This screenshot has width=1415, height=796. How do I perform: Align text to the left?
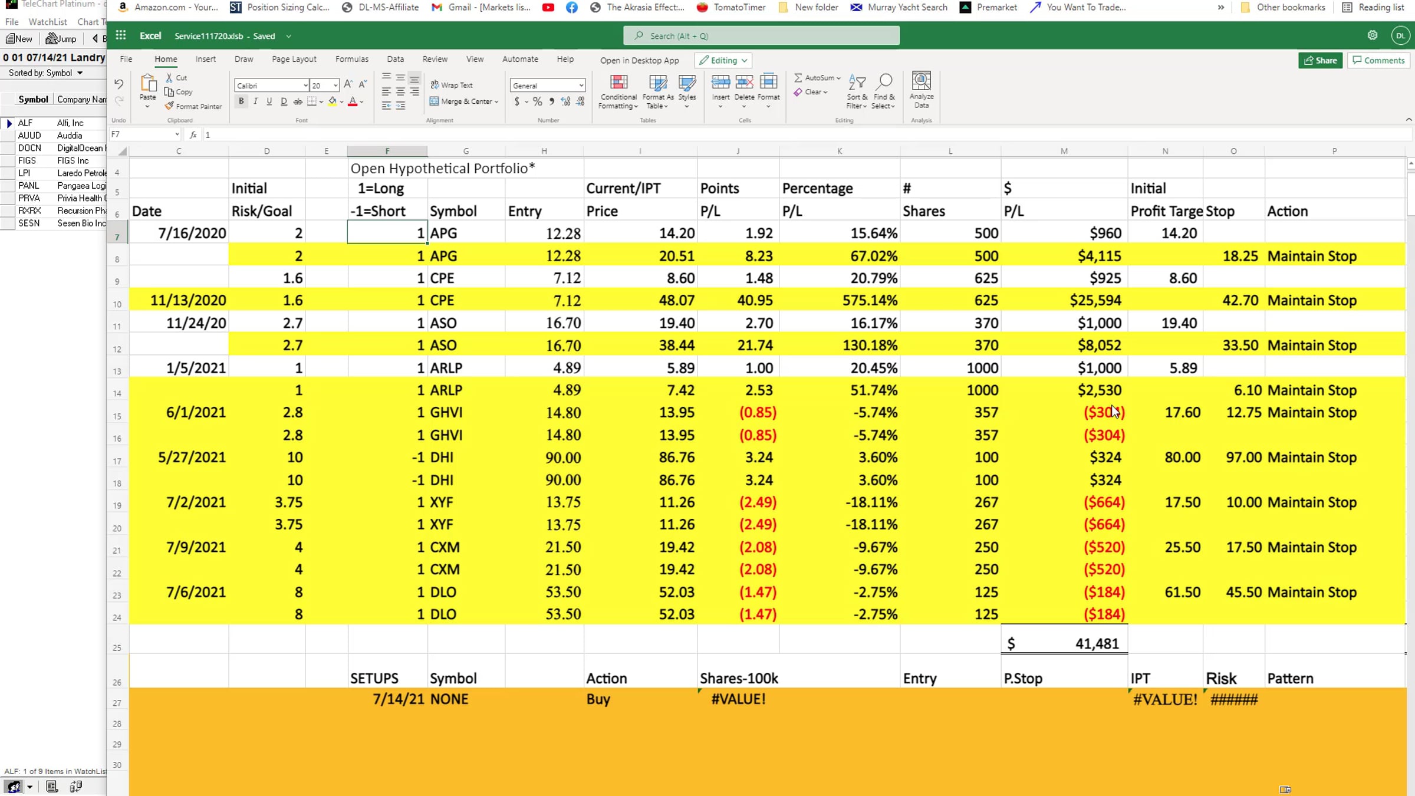[386, 92]
